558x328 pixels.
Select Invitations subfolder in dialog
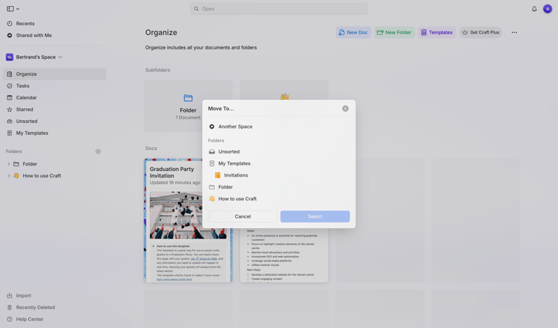point(236,175)
